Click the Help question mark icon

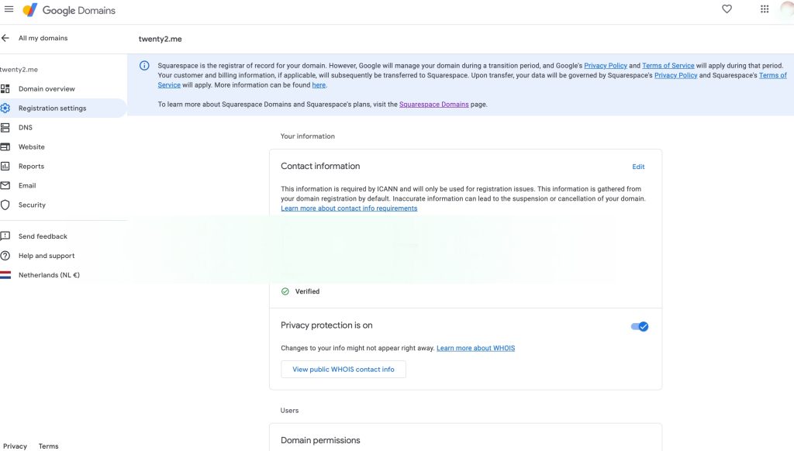5,256
